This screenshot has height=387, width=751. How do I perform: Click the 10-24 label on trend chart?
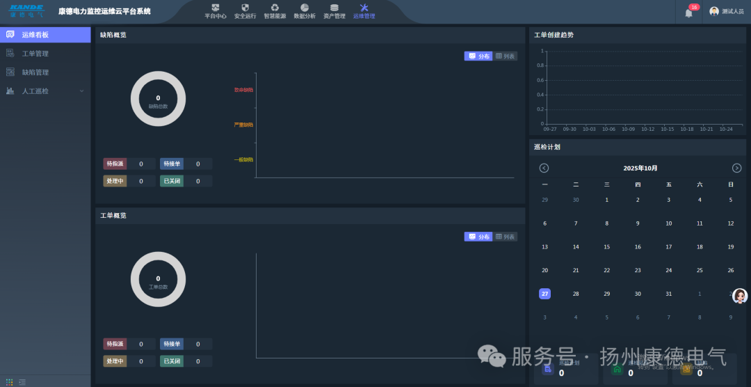coord(727,129)
